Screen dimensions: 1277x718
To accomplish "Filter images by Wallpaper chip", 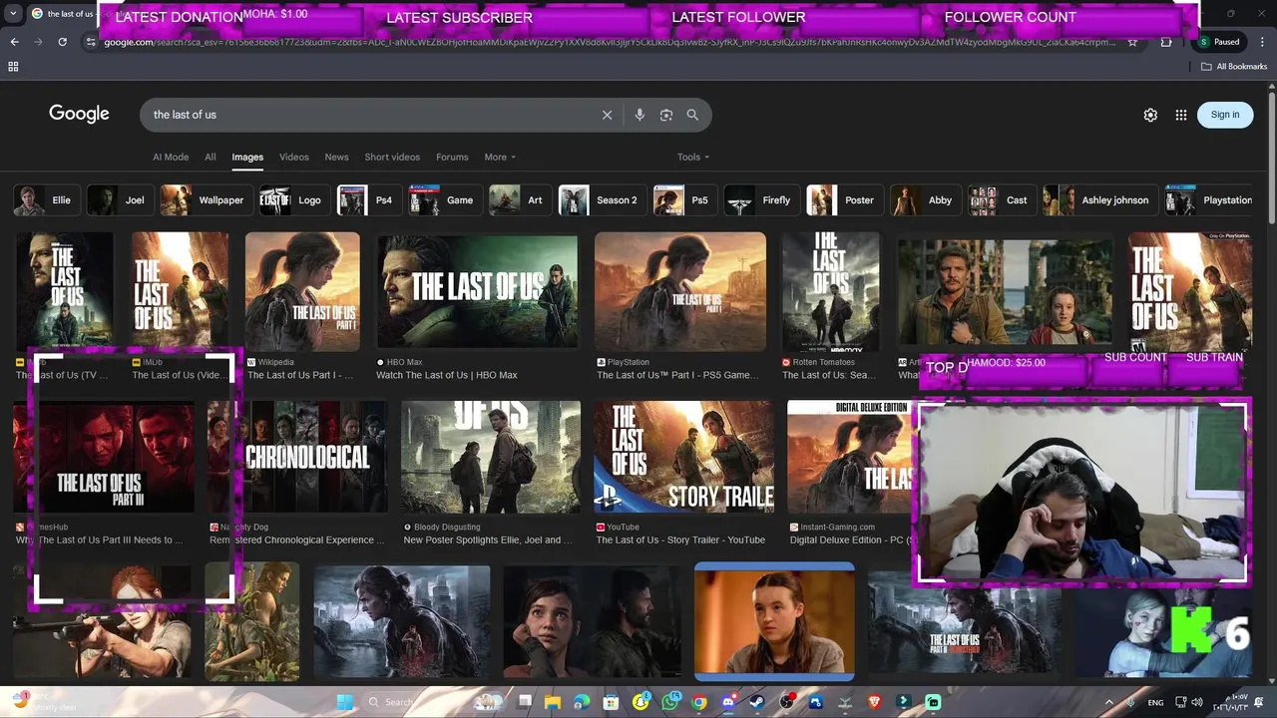I will click(x=207, y=200).
